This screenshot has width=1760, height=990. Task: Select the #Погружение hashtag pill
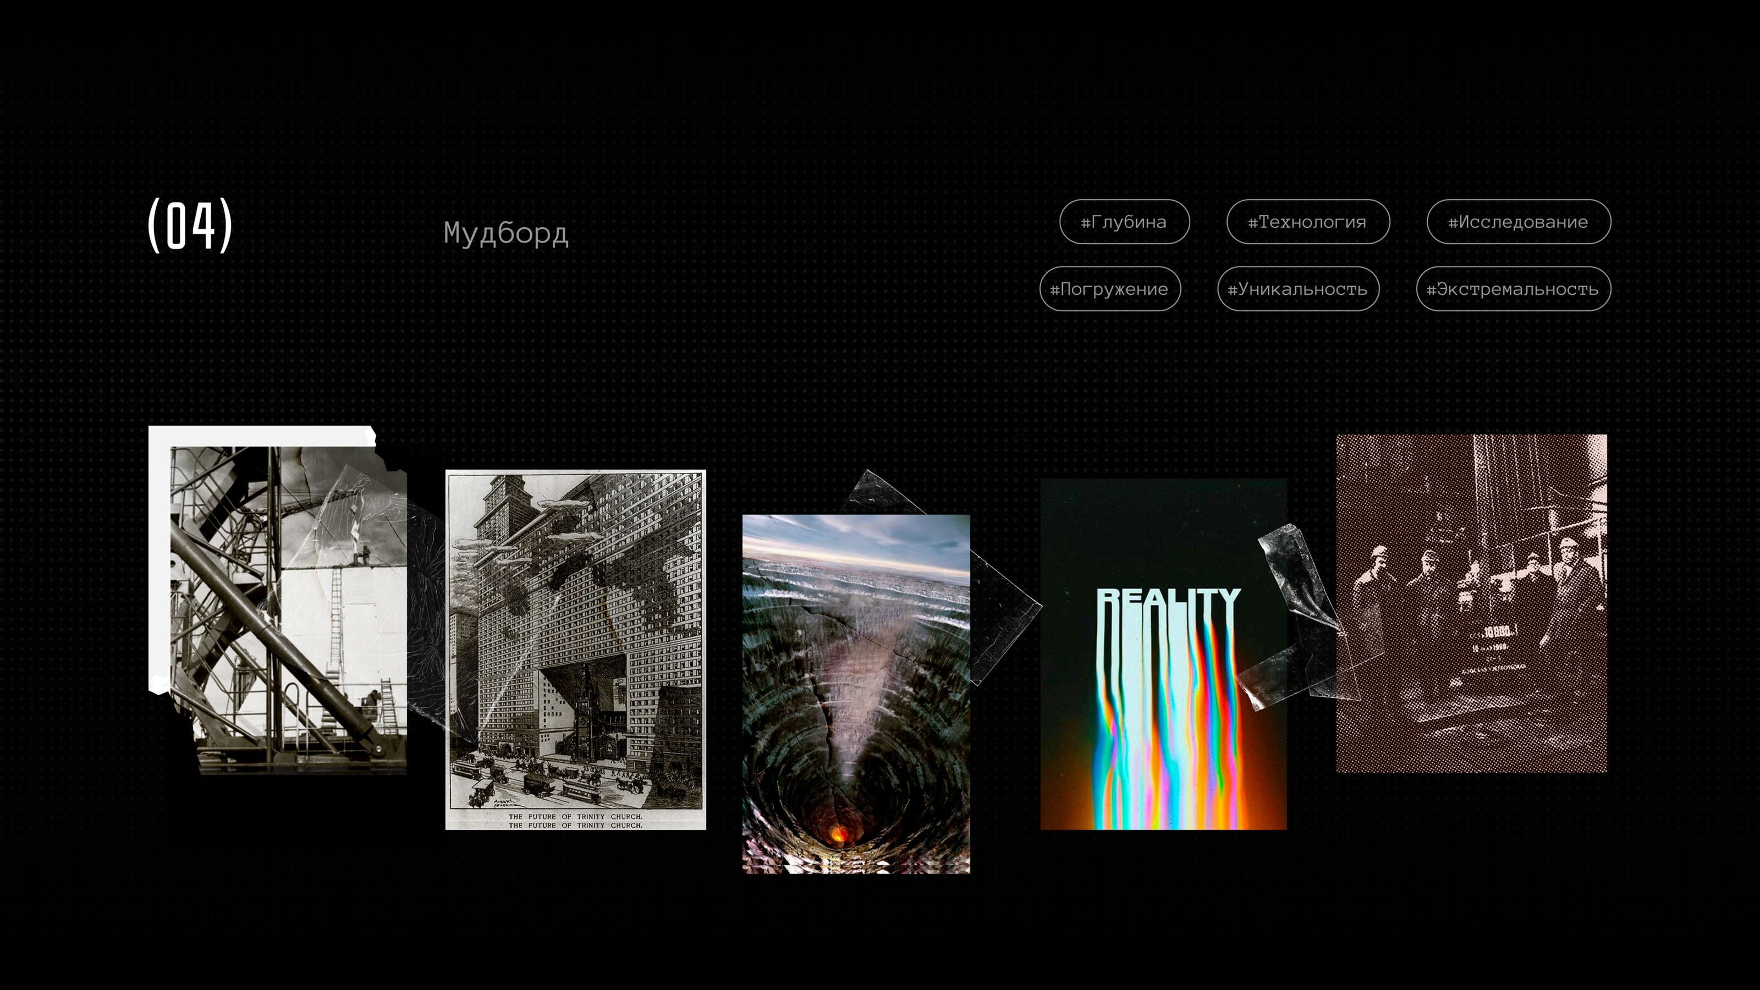coord(1109,288)
